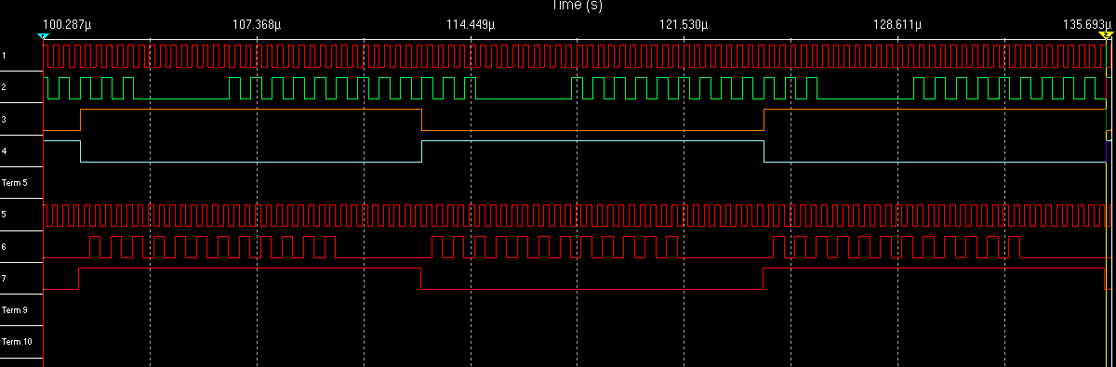
Task: Click the 121.530µ time label
Action: click(684, 25)
